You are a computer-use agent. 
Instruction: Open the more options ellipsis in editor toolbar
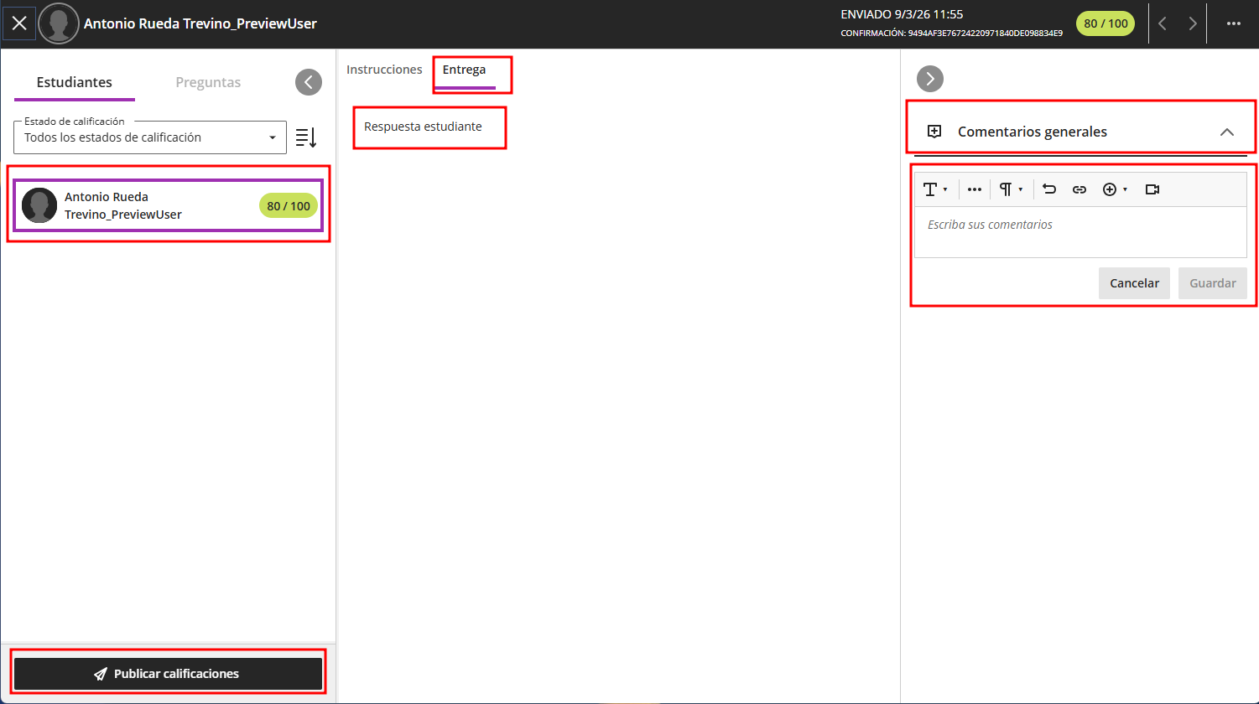click(x=974, y=189)
